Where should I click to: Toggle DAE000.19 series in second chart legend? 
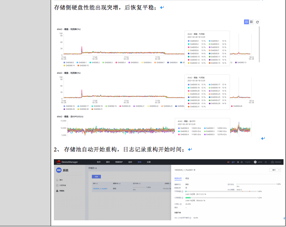coord(111,106)
